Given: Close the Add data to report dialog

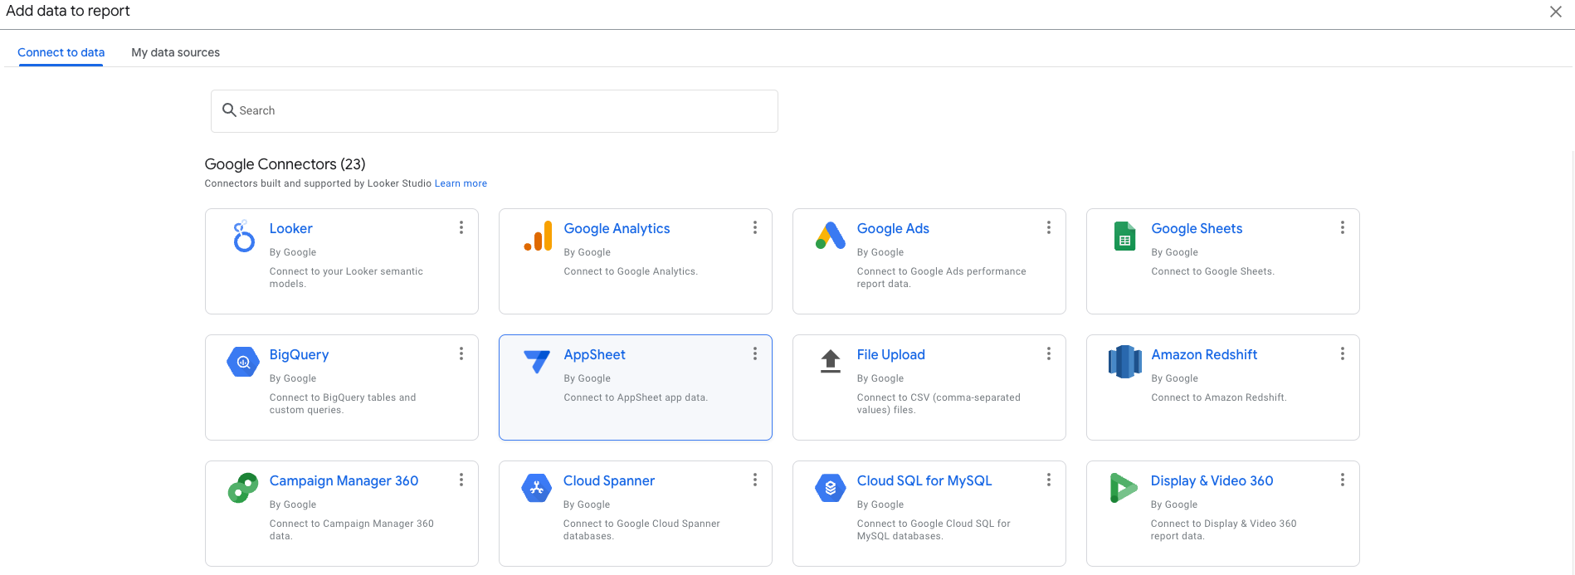Looking at the screenshot, I should (1555, 12).
